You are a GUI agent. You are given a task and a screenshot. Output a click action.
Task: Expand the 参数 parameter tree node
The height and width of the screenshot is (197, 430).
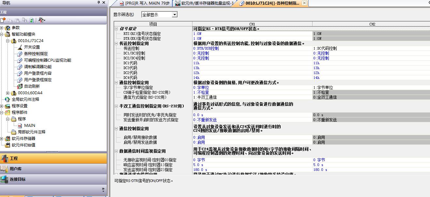coord(2,28)
